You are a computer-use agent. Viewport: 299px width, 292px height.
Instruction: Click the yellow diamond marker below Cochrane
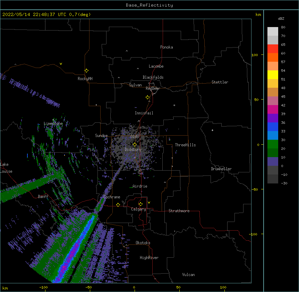(x=118, y=205)
